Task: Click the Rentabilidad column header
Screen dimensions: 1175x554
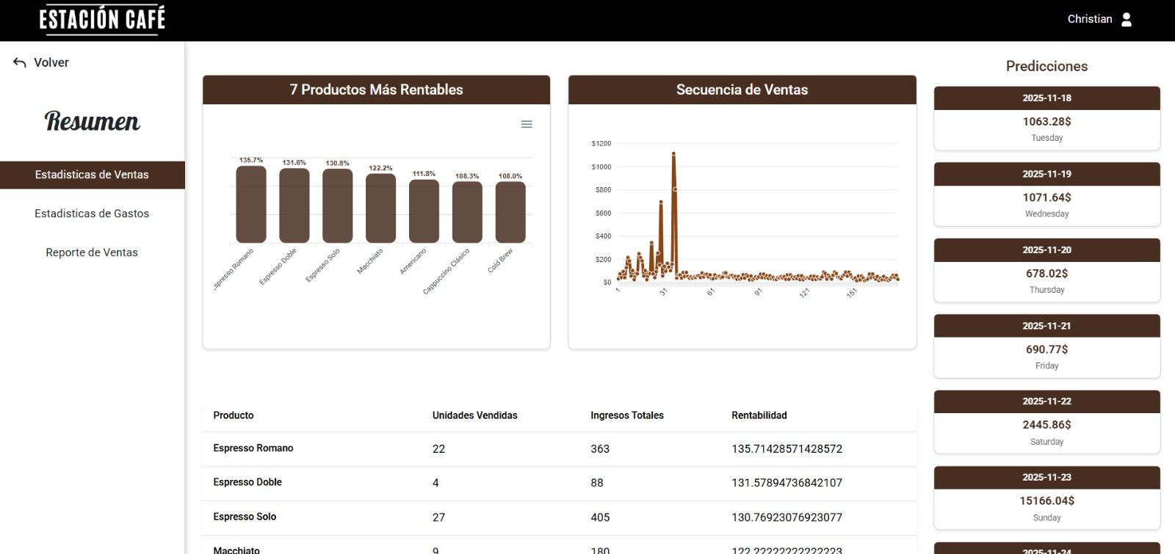Action: 759,415
